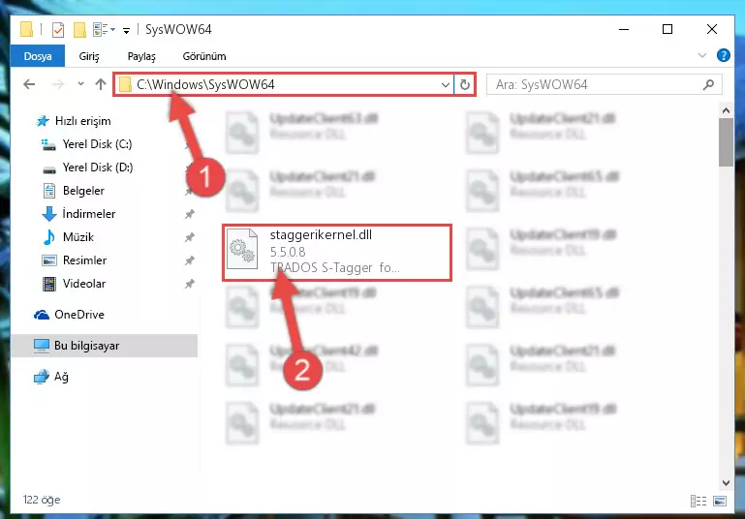Image resolution: width=745 pixels, height=519 pixels.
Task: Click the İndirmeler download arrow icon
Action: tap(49, 214)
